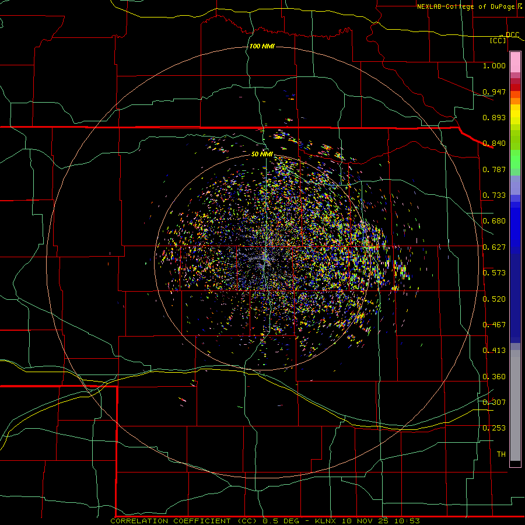Click the "[CC]" legend header
Viewport: 525px width, 525px height.
click(x=498, y=40)
